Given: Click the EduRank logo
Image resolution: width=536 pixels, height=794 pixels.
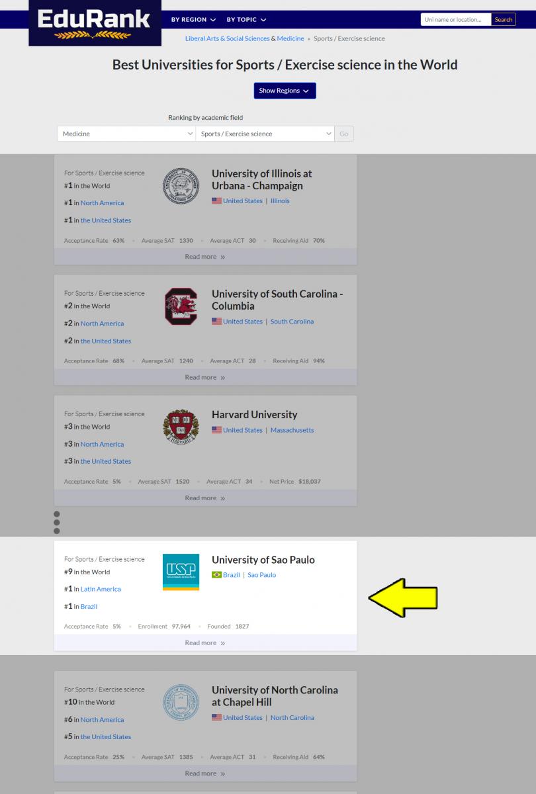Looking at the screenshot, I should tap(95, 23).
